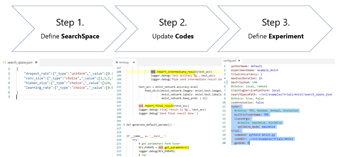Click the close icon on the mnist.py tab
Screen dimensions: 339x157
coord(134,62)
